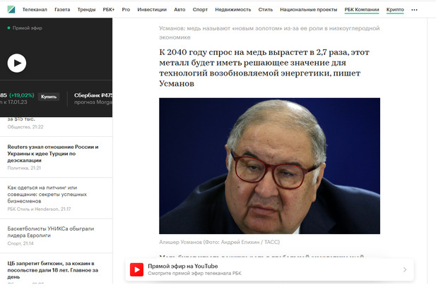Open the Крипто tab
The height and width of the screenshot is (304, 436).
click(395, 10)
